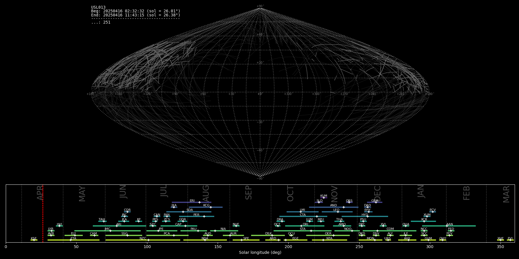Click the JXA shower label

(x=174, y=205)
